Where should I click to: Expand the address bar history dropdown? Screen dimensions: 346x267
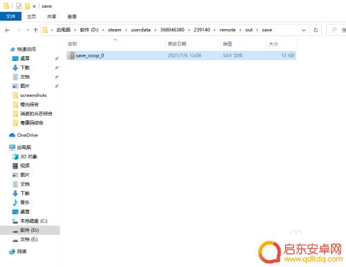point(304,30)
